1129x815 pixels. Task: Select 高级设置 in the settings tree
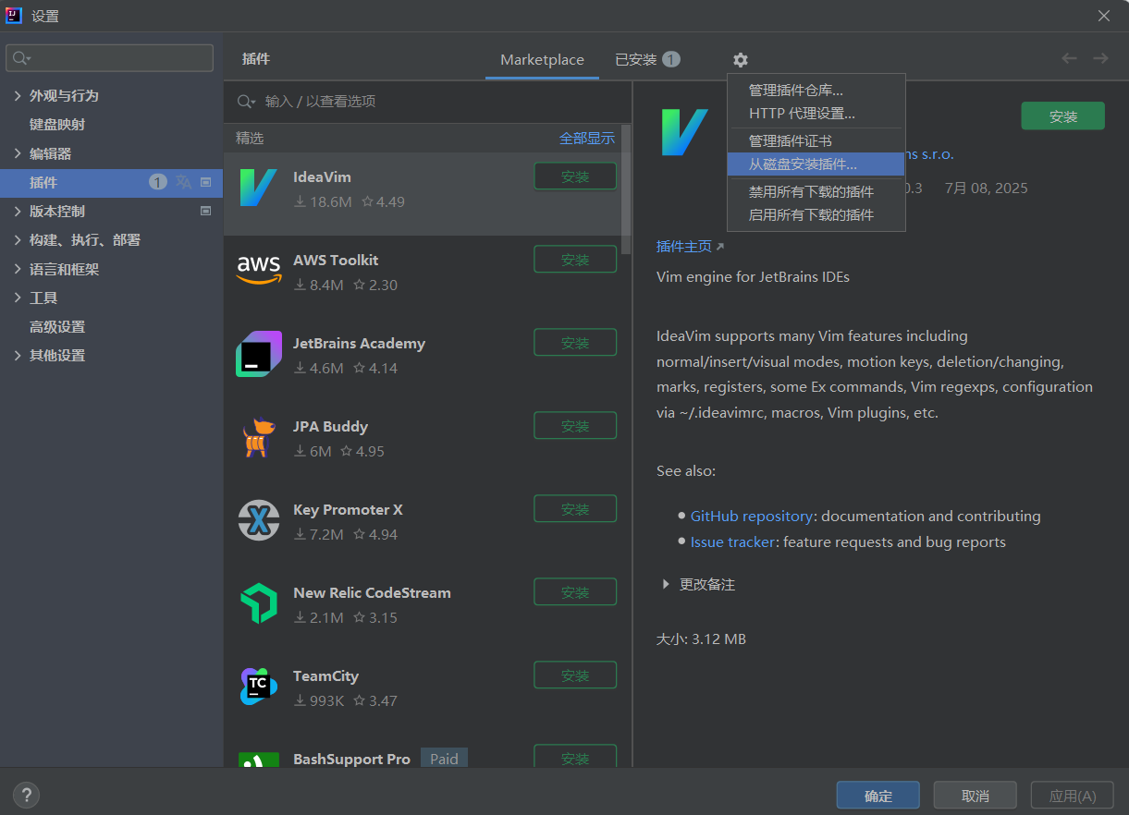point(57,326)
